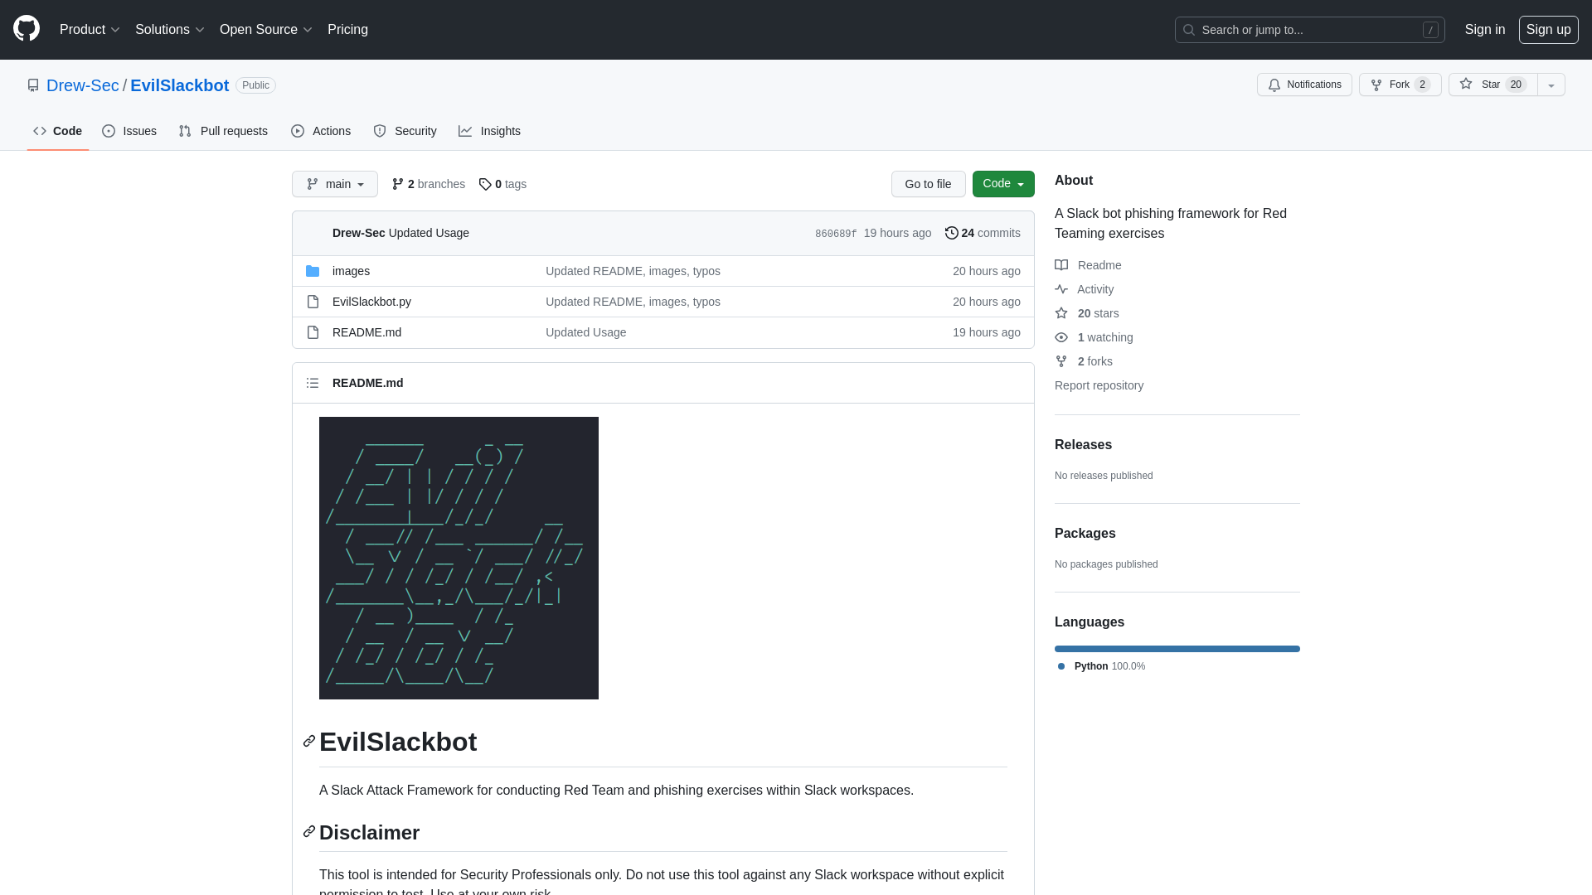Click the EvilSlackbot.py file icon

tap(313, 302)
